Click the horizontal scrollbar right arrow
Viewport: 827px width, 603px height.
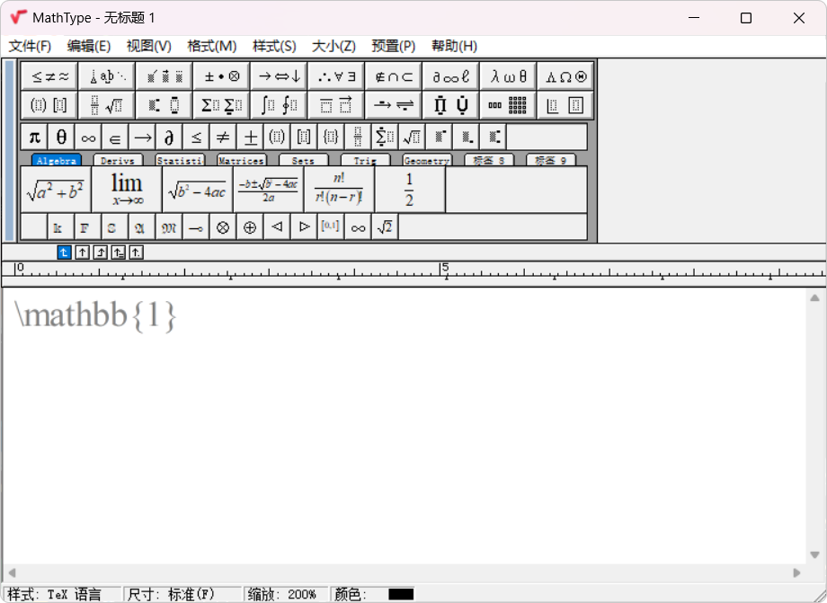796,573
